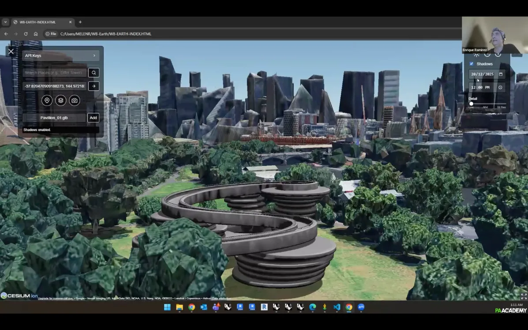Open a new browser tab
528x330 pixels.
point(80,22)
